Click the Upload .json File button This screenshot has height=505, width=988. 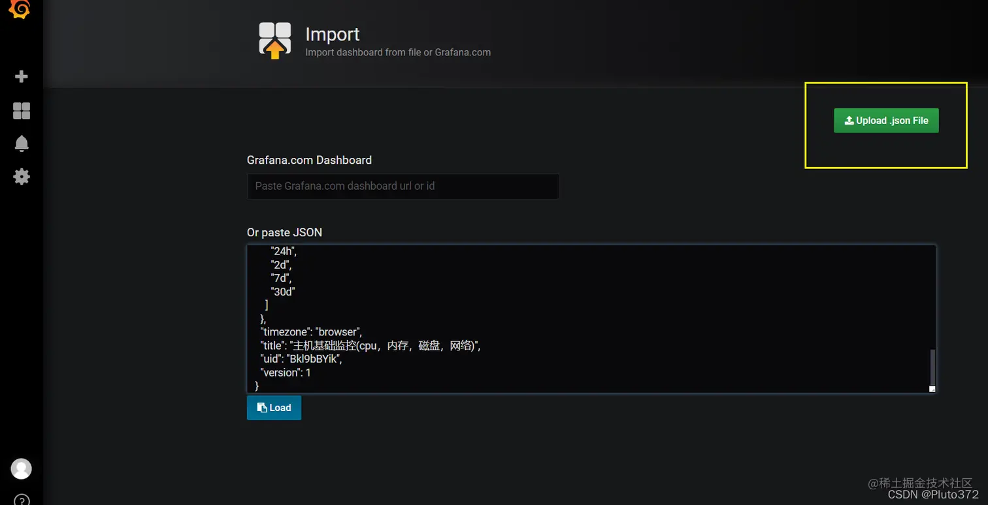click(x=886, y=121)
